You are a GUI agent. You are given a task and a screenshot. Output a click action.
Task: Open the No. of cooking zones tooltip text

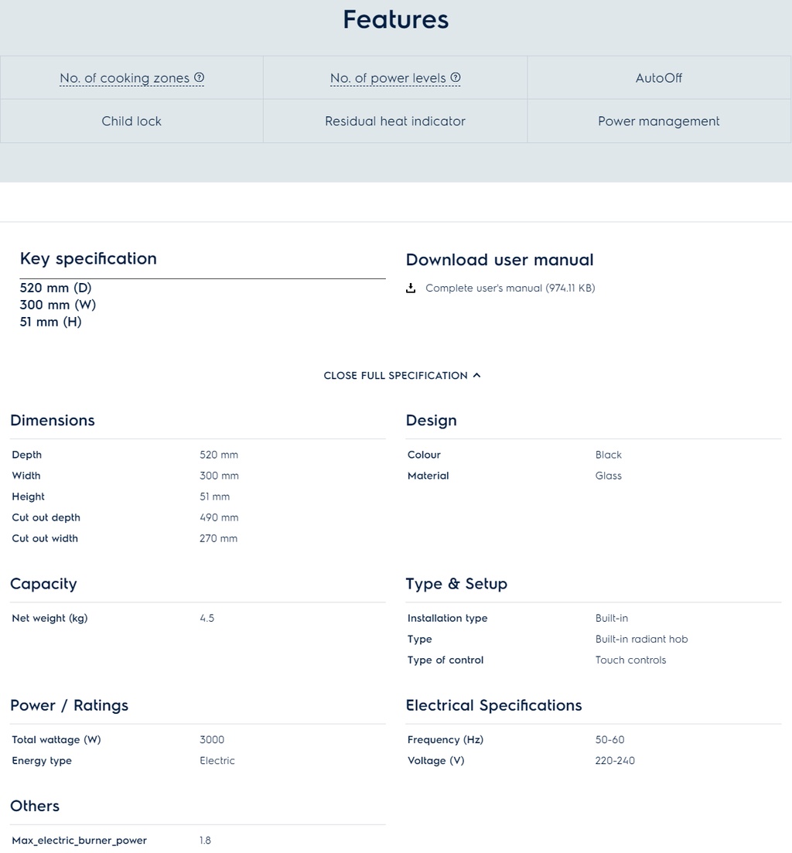point(125,78)
